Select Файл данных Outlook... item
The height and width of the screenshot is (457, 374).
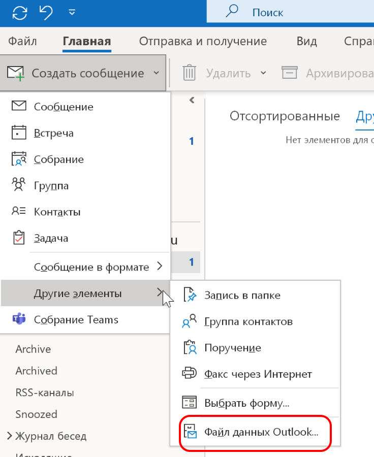pos(255,432)
